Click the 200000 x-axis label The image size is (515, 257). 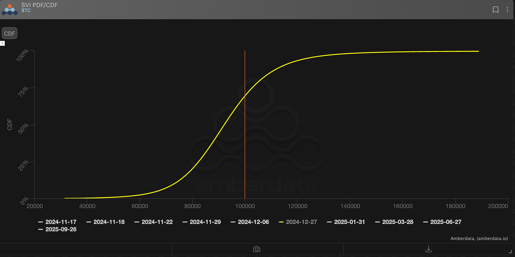(x=498, y=206)
